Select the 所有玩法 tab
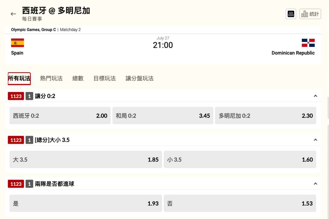 (19, 79)
